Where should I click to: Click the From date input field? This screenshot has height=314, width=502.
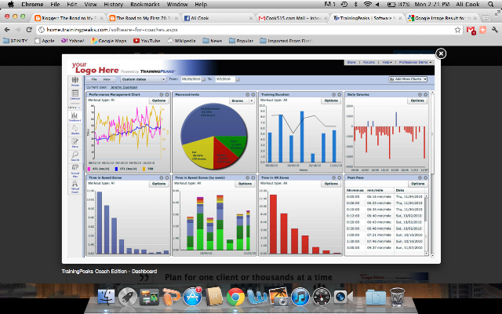(x=191, y=79)
